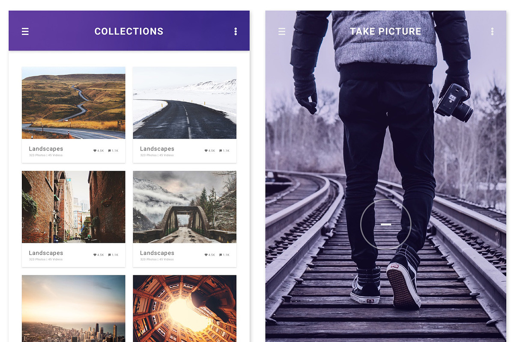
Task: Open the hamburger menu on Collections screen
Action: (25, 32)
